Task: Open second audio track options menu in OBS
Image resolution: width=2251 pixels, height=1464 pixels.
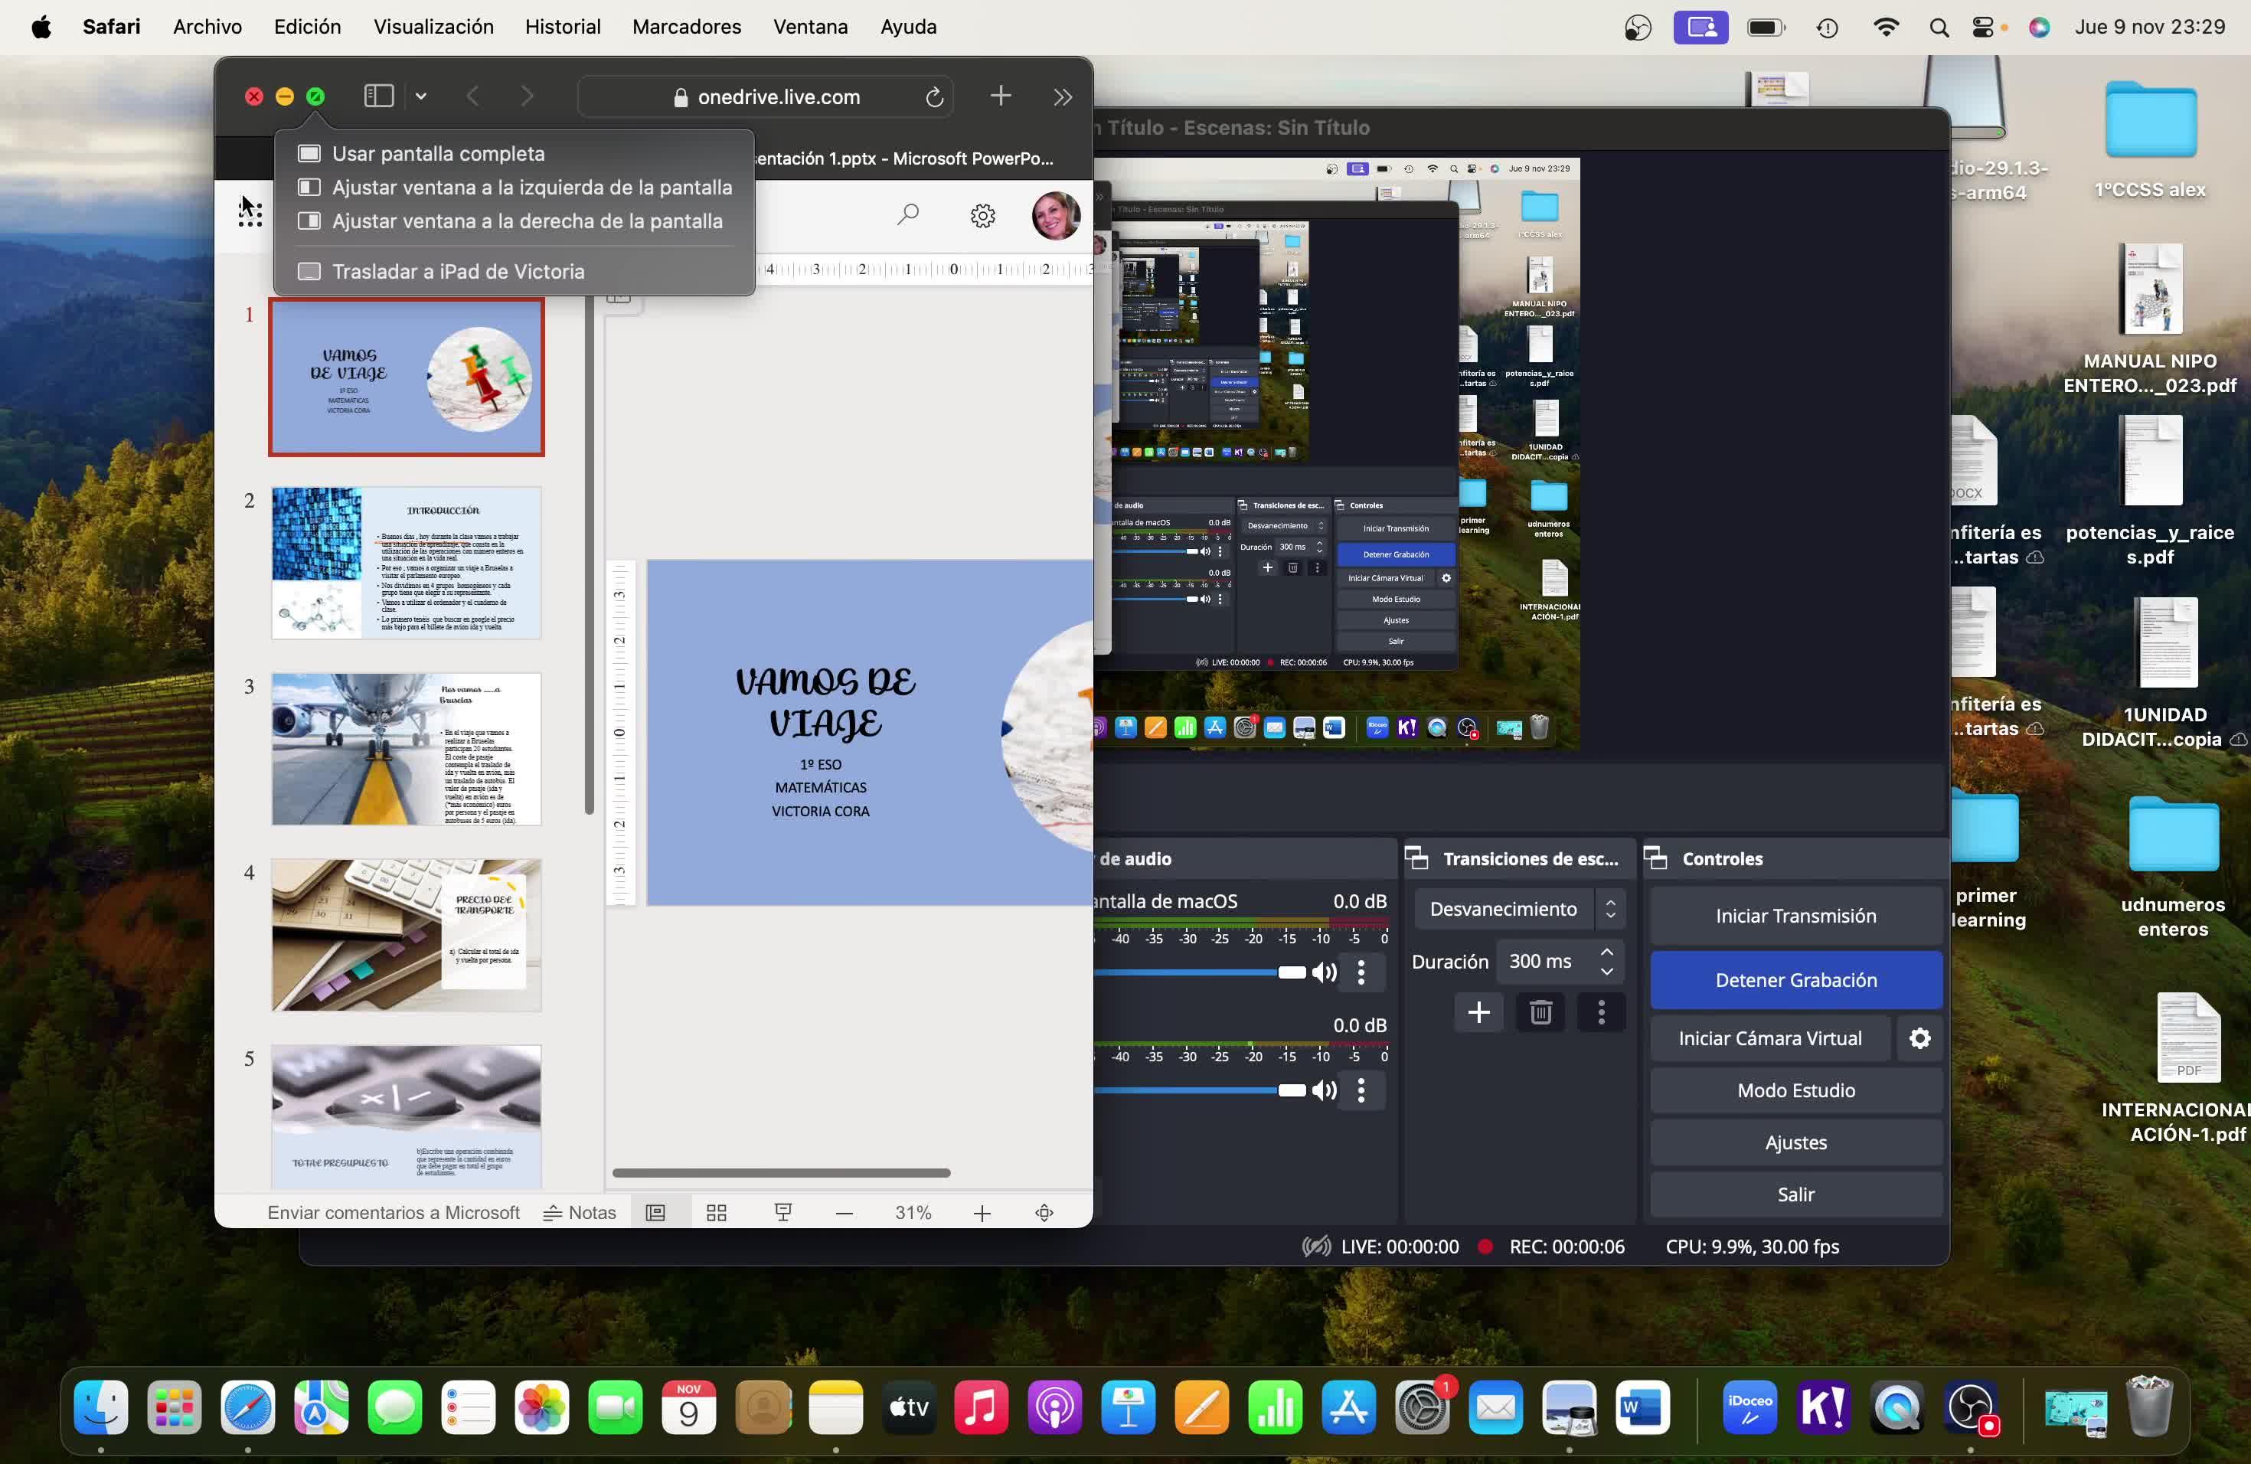Action: pos(1362,1090)
